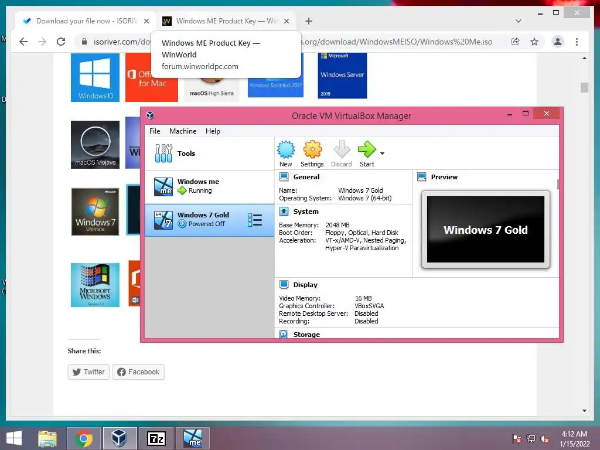Image resolution: width=600 pixels, height=450 pixels.
Task: Open the Windows Server 2019 tile
Action: (342, 76)
